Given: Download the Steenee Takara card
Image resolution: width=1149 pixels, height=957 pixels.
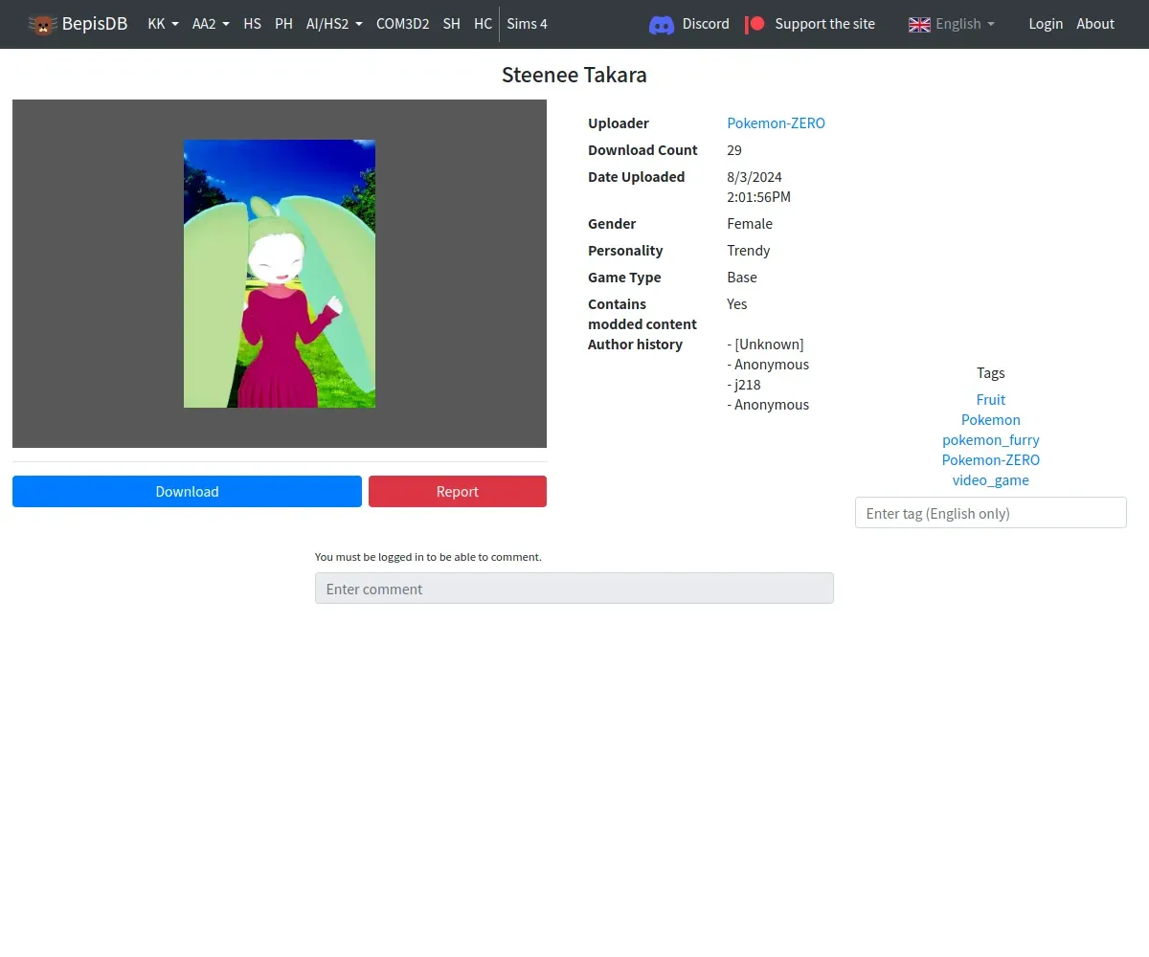Looking at the screenshot, I should click(x=187, y=491).
